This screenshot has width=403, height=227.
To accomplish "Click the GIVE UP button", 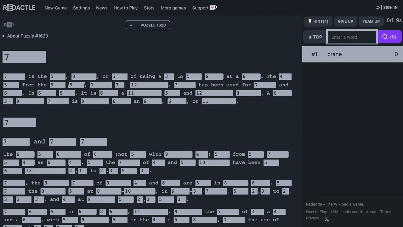I will coord(345,21).
